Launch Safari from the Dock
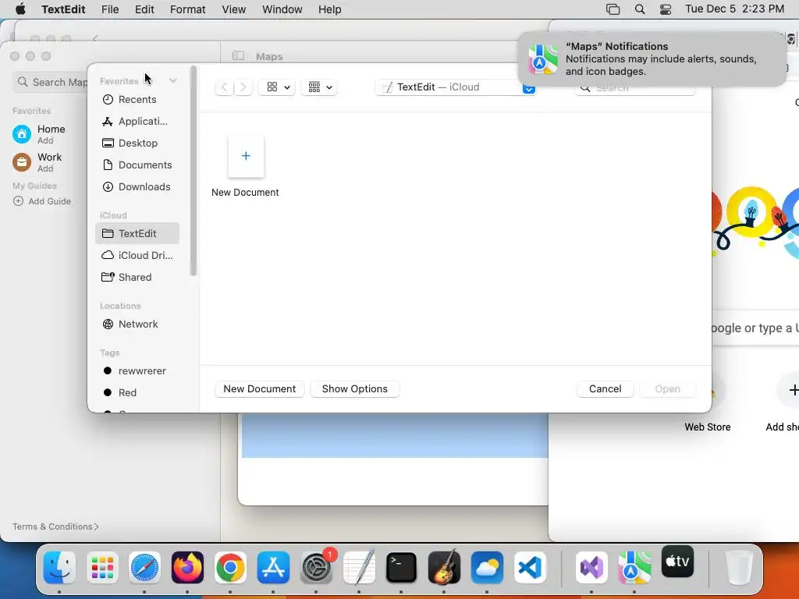The width and height of the screenshot is (799, 599). (144, 568)
